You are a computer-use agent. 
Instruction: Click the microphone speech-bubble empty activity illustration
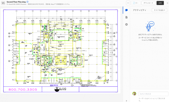coord(150,26)
